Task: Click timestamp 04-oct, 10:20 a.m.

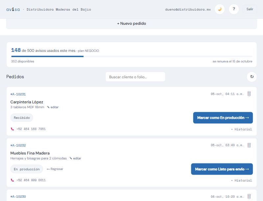Action: 227,196
